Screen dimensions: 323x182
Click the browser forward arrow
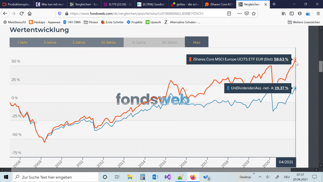[13, 14]
